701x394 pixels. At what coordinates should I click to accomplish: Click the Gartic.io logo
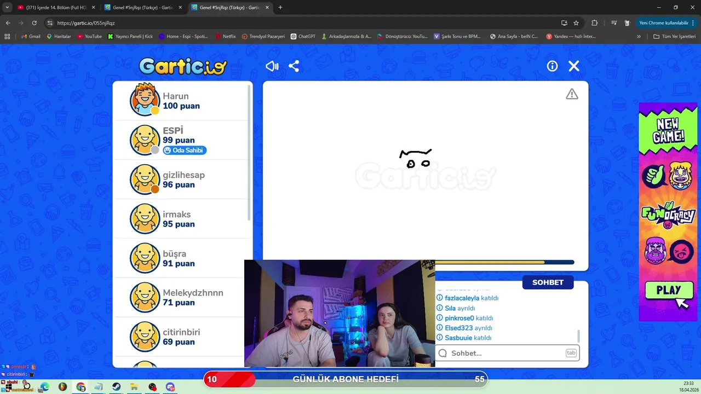coord(182,66)
